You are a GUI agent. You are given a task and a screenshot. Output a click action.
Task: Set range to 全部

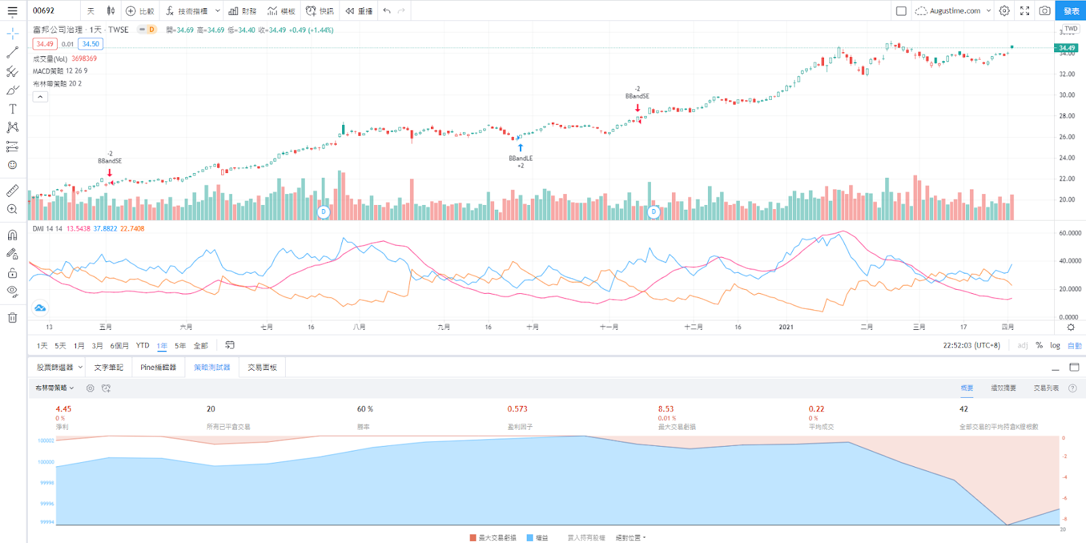click(x=201, y=346)
